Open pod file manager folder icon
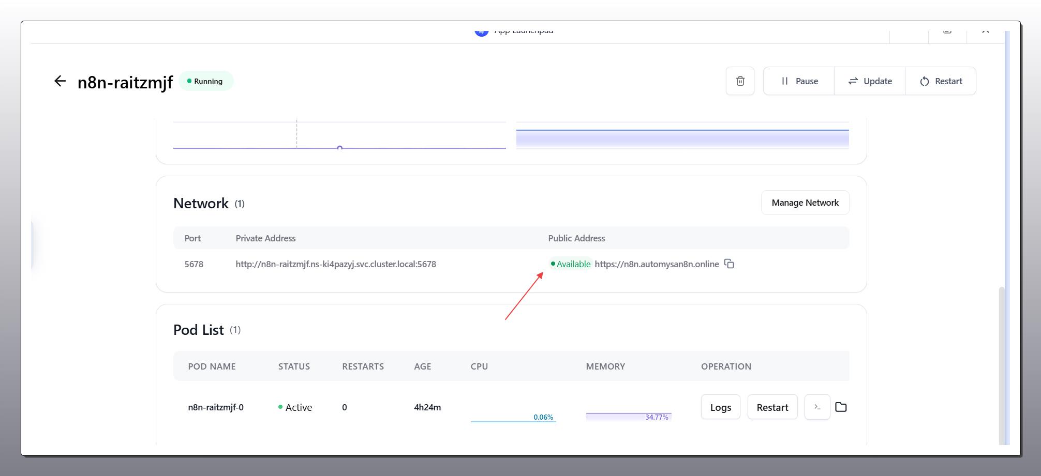 point(841,407)
